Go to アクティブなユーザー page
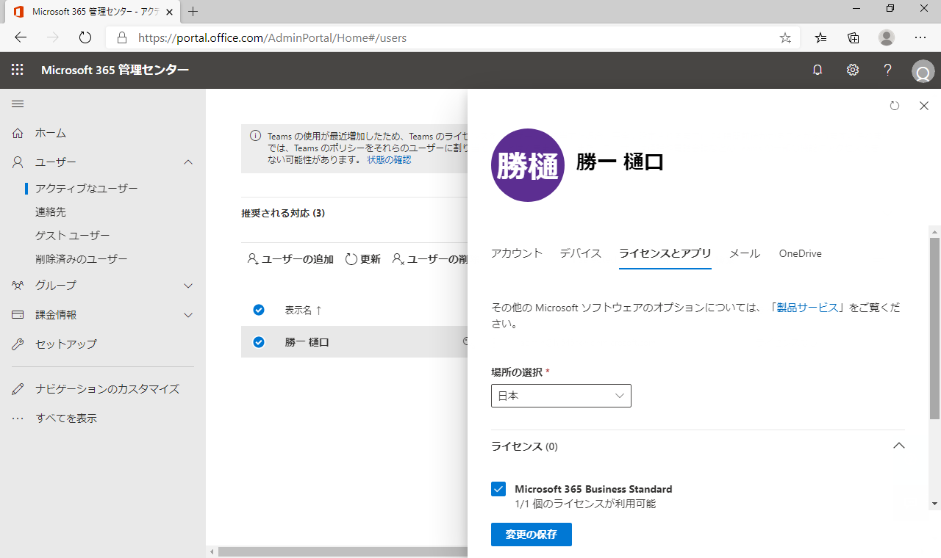The height and width of the screenshot is (558, 941). coord(87,189)
